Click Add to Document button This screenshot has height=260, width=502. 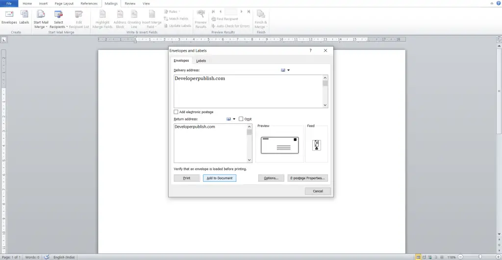(x=220, y=178)
